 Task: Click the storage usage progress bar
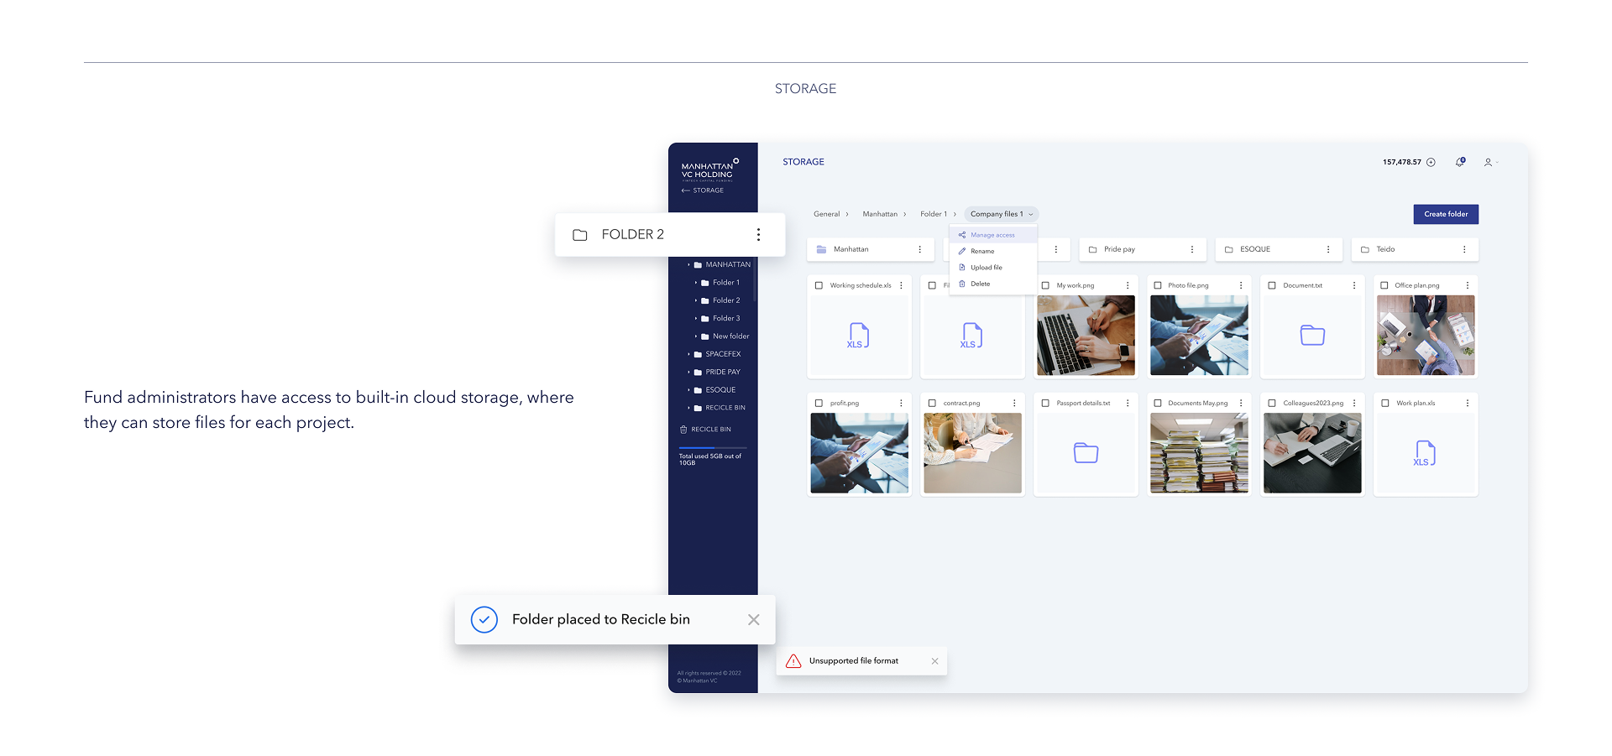click(713, 448)
